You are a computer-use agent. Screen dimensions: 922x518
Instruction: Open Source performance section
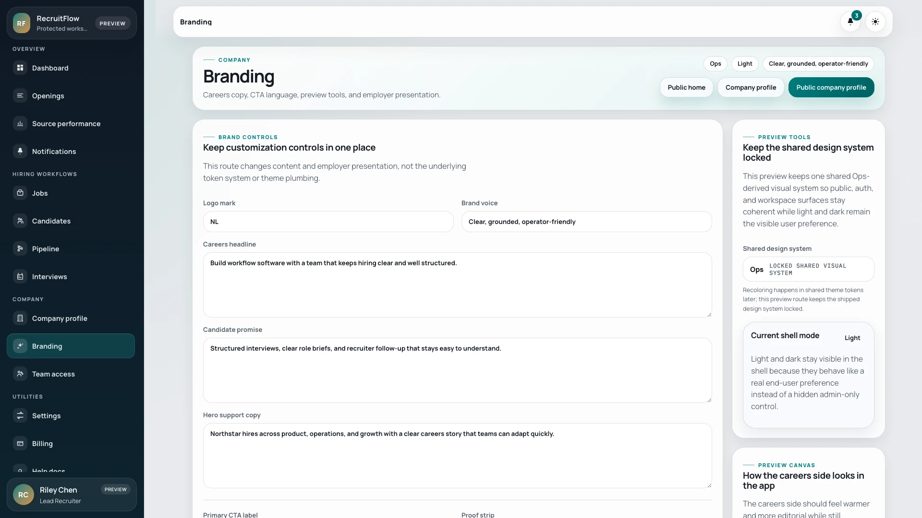click(71, 124)
